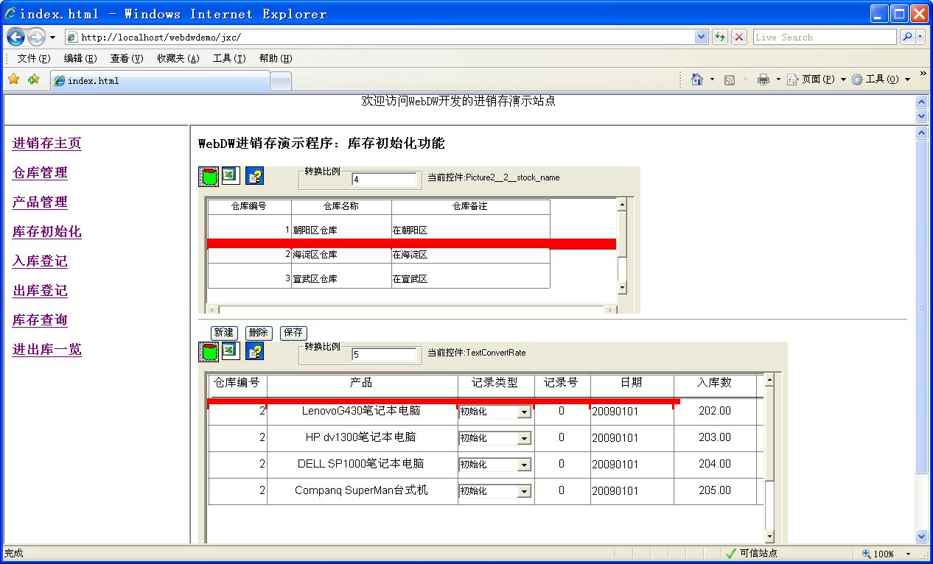This screenshot has width=933, height=564.
Task: Click the upper 转换比例 field containing 4
Action: [385, 179]
